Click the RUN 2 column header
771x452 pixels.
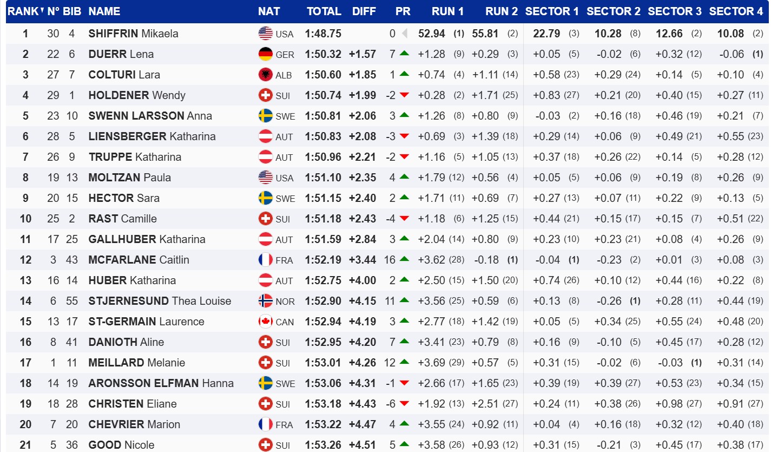coord(502,11)
